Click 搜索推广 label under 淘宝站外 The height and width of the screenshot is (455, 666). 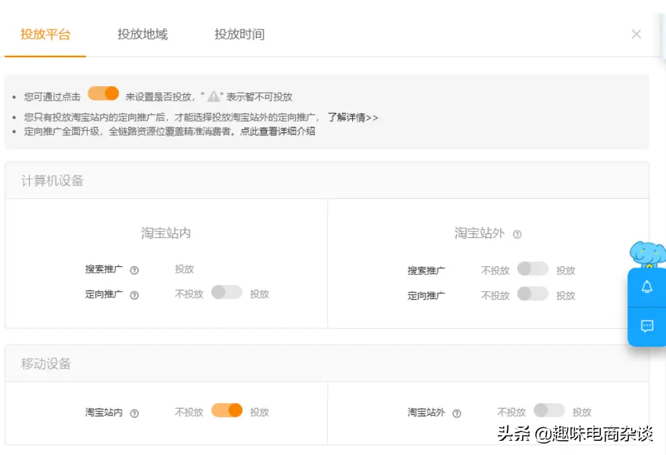(x=427, y=271)
